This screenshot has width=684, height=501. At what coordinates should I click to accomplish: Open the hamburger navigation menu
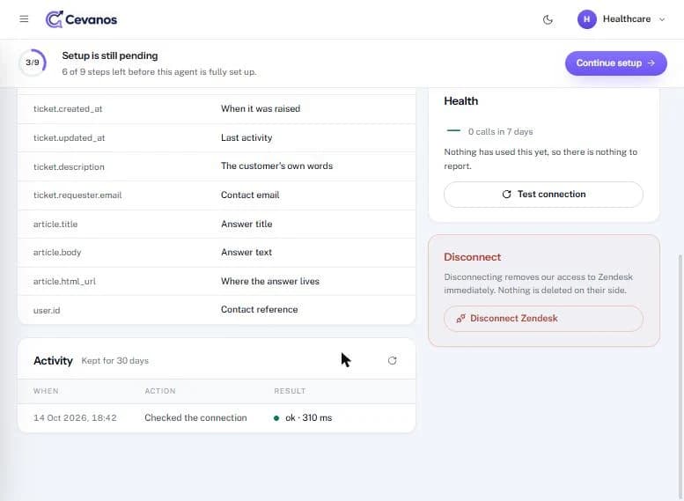click(24, 19)
